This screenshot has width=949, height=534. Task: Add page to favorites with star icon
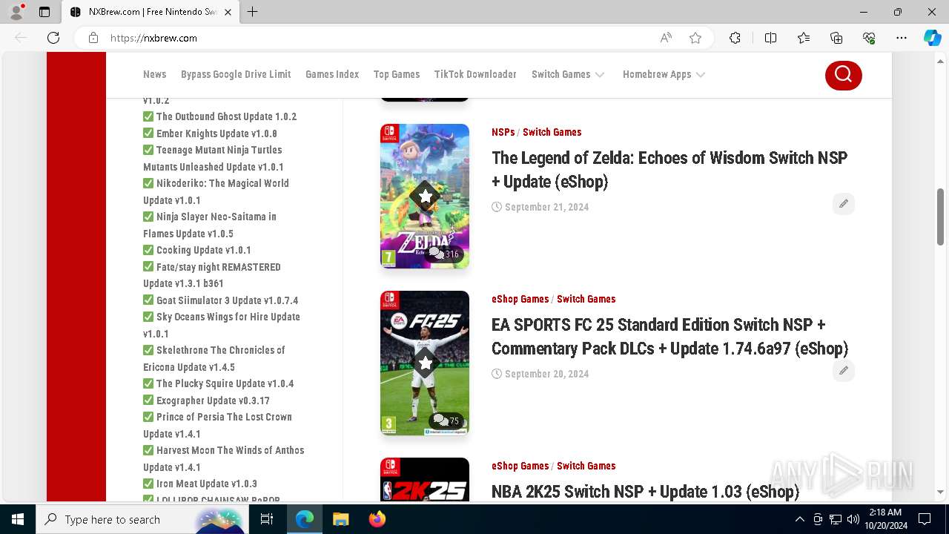(x=695, y=38)
